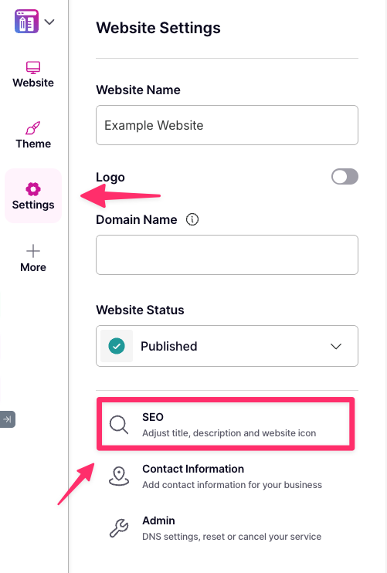387x573 pixels.
Task: Select the Theme paintbrush icon
Action: tap(33, 128)
